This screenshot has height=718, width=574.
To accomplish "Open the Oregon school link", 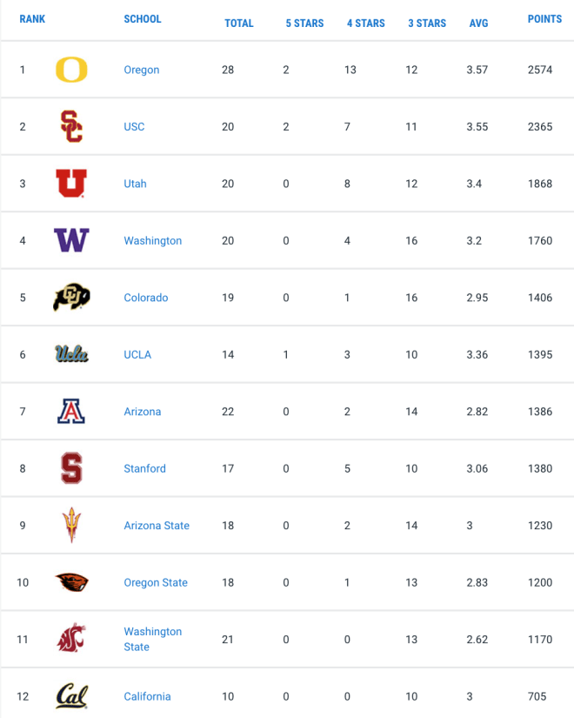I will 142,70.
